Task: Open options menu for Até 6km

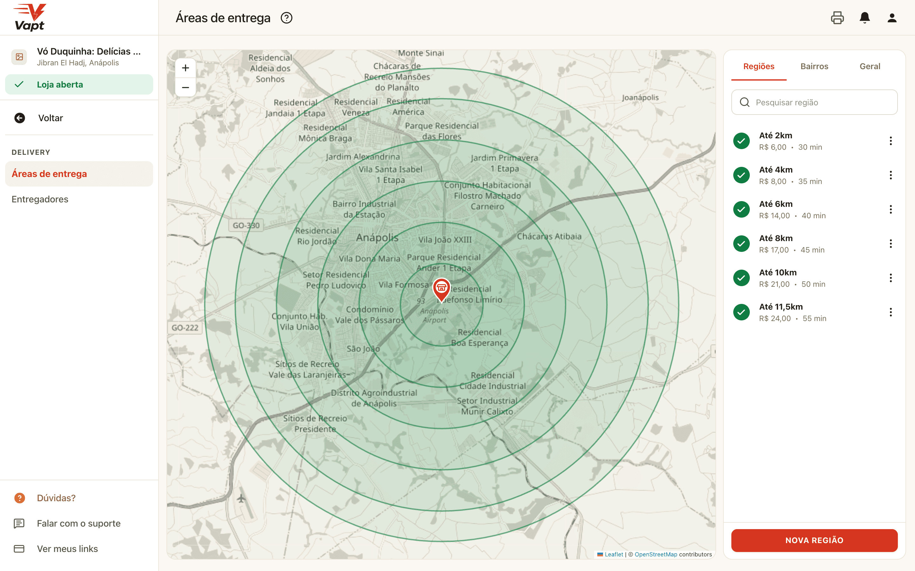Action: click(x=891, y=210)
